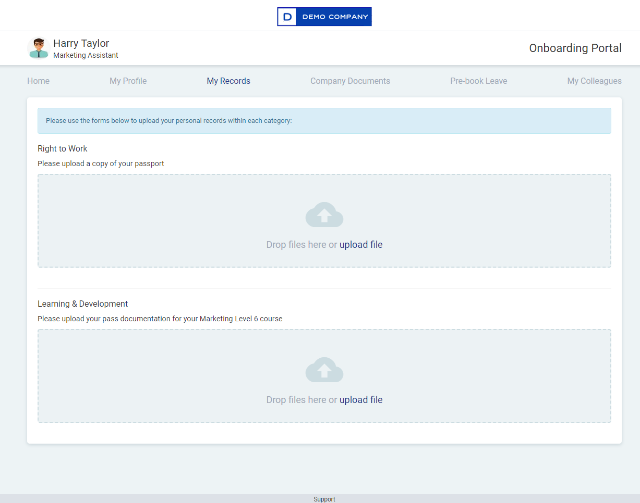
Task: Navigate to the Home tab
Action: (x=38, y=81)
